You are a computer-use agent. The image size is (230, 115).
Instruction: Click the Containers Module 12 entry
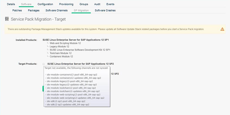click(x=61, y=57)
